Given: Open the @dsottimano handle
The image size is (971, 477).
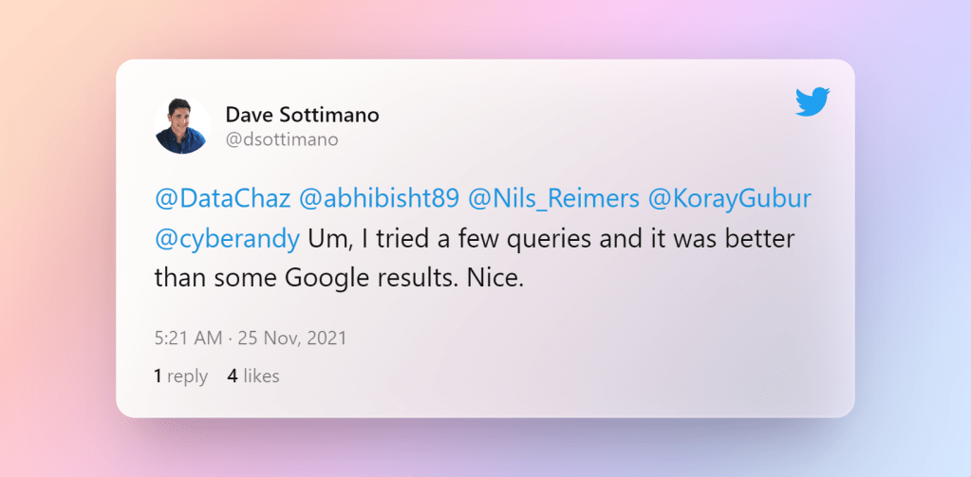Looking at the screenshot, I should (x=282, y=139).
